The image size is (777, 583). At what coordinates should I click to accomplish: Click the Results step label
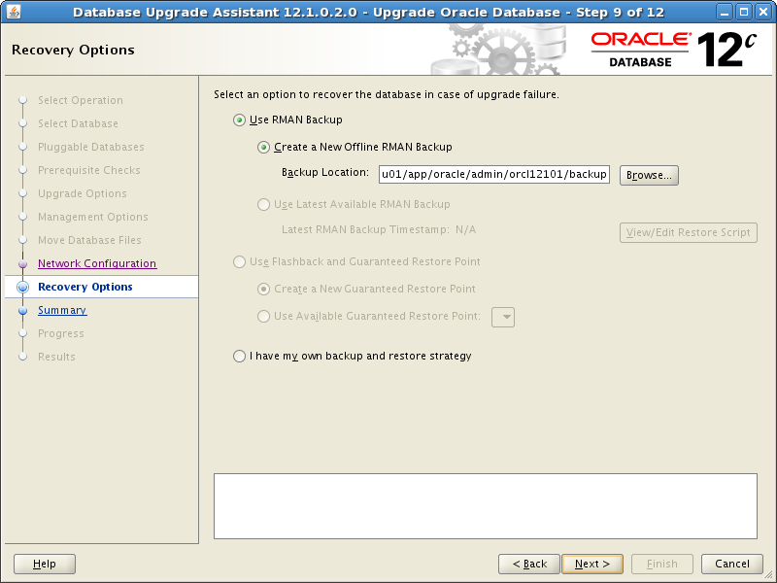click(56, 357)
